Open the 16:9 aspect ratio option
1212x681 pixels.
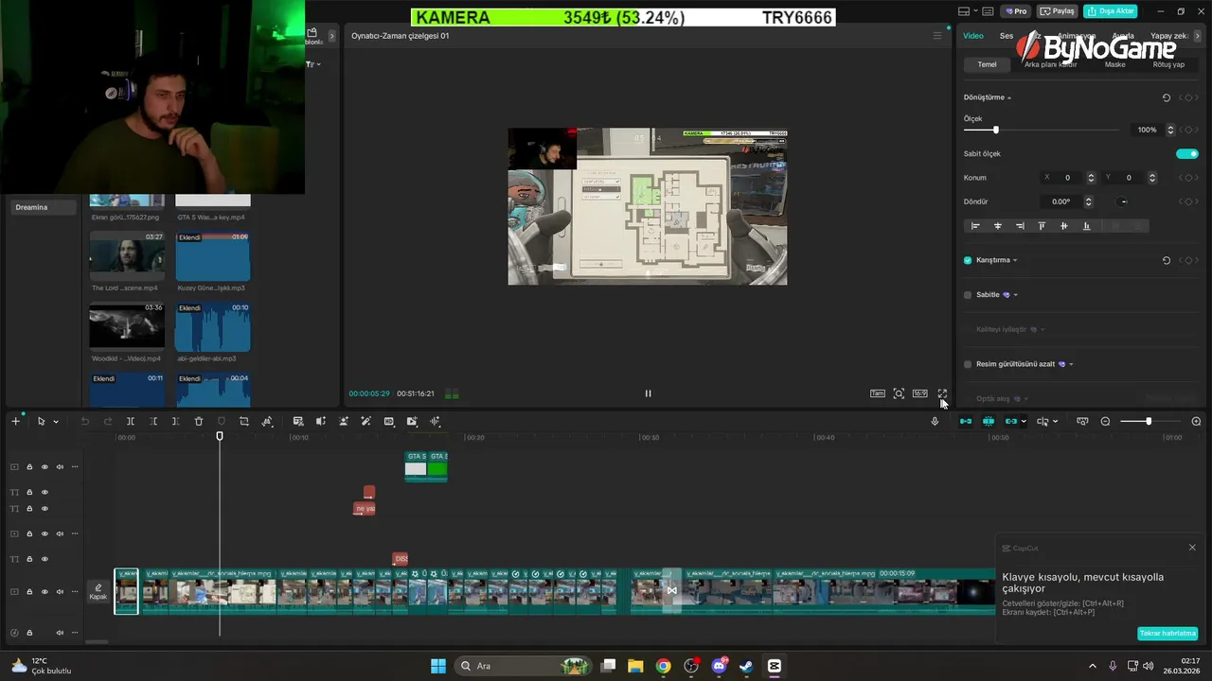[x=919, y=393]
